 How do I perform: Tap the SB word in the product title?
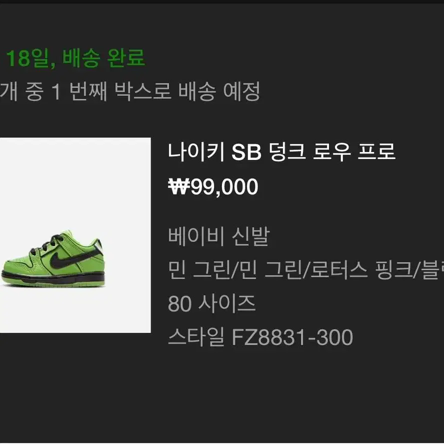click(246, 152)
